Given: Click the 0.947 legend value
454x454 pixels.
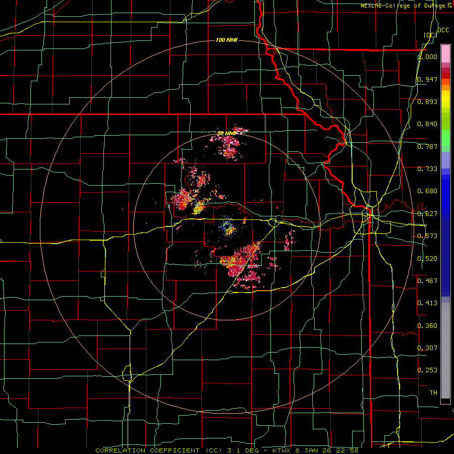Looking at the screenshot, I should click(x=427, y=79).
